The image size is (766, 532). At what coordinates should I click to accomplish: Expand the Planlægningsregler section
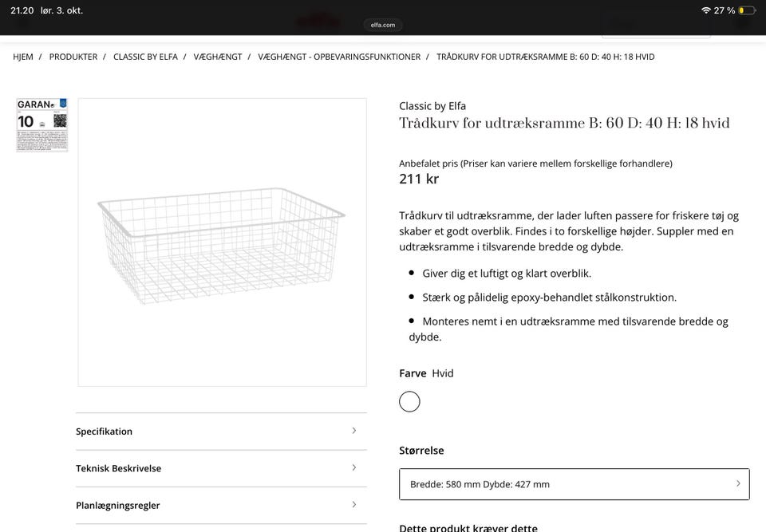(x=221, y=506)
